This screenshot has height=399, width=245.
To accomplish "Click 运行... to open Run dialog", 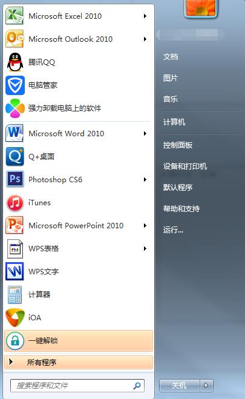I will coord(173,230).
